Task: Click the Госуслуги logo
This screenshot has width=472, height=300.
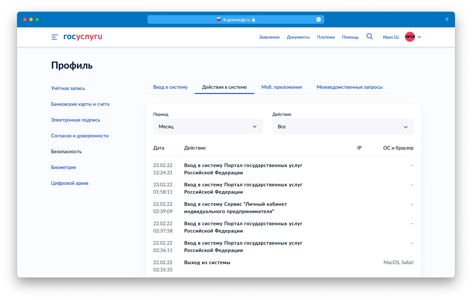Action: (83, 37)
